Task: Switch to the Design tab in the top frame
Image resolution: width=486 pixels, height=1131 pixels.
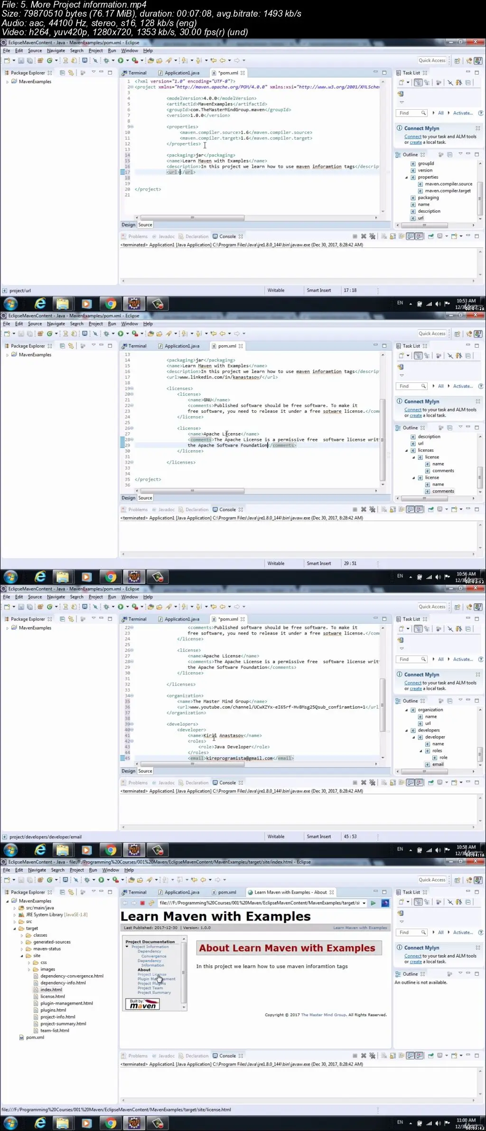Action: pyautogui.click(x=128, y=225)
